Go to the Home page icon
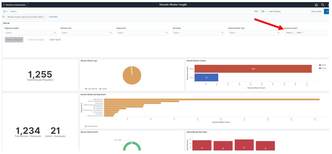 [316, 5]
